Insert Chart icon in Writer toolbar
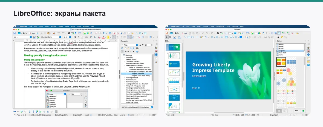Viewport: 323px width, 127px height. (x=88, y=33)
